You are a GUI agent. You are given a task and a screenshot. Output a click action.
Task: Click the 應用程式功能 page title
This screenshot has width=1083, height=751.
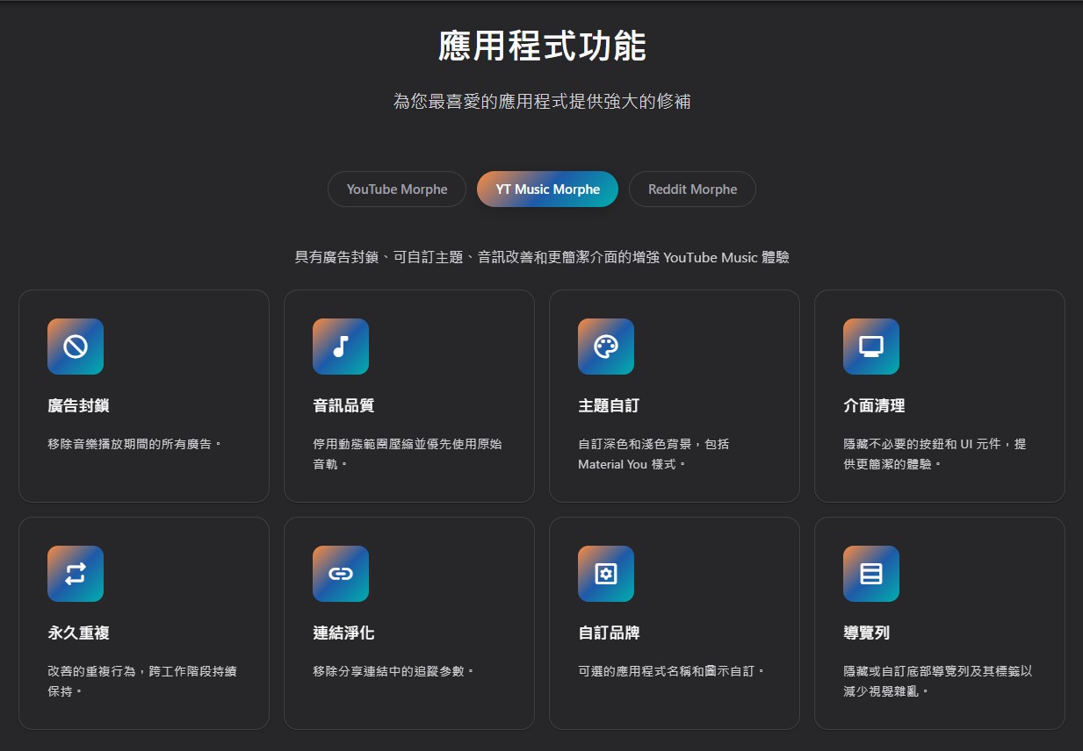(x=542, y=46)
